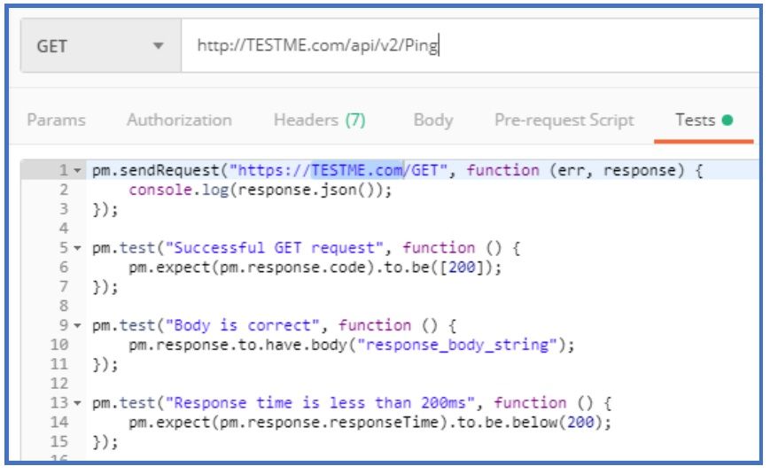Open the Pre-request Script tab

tap(564, 120)
